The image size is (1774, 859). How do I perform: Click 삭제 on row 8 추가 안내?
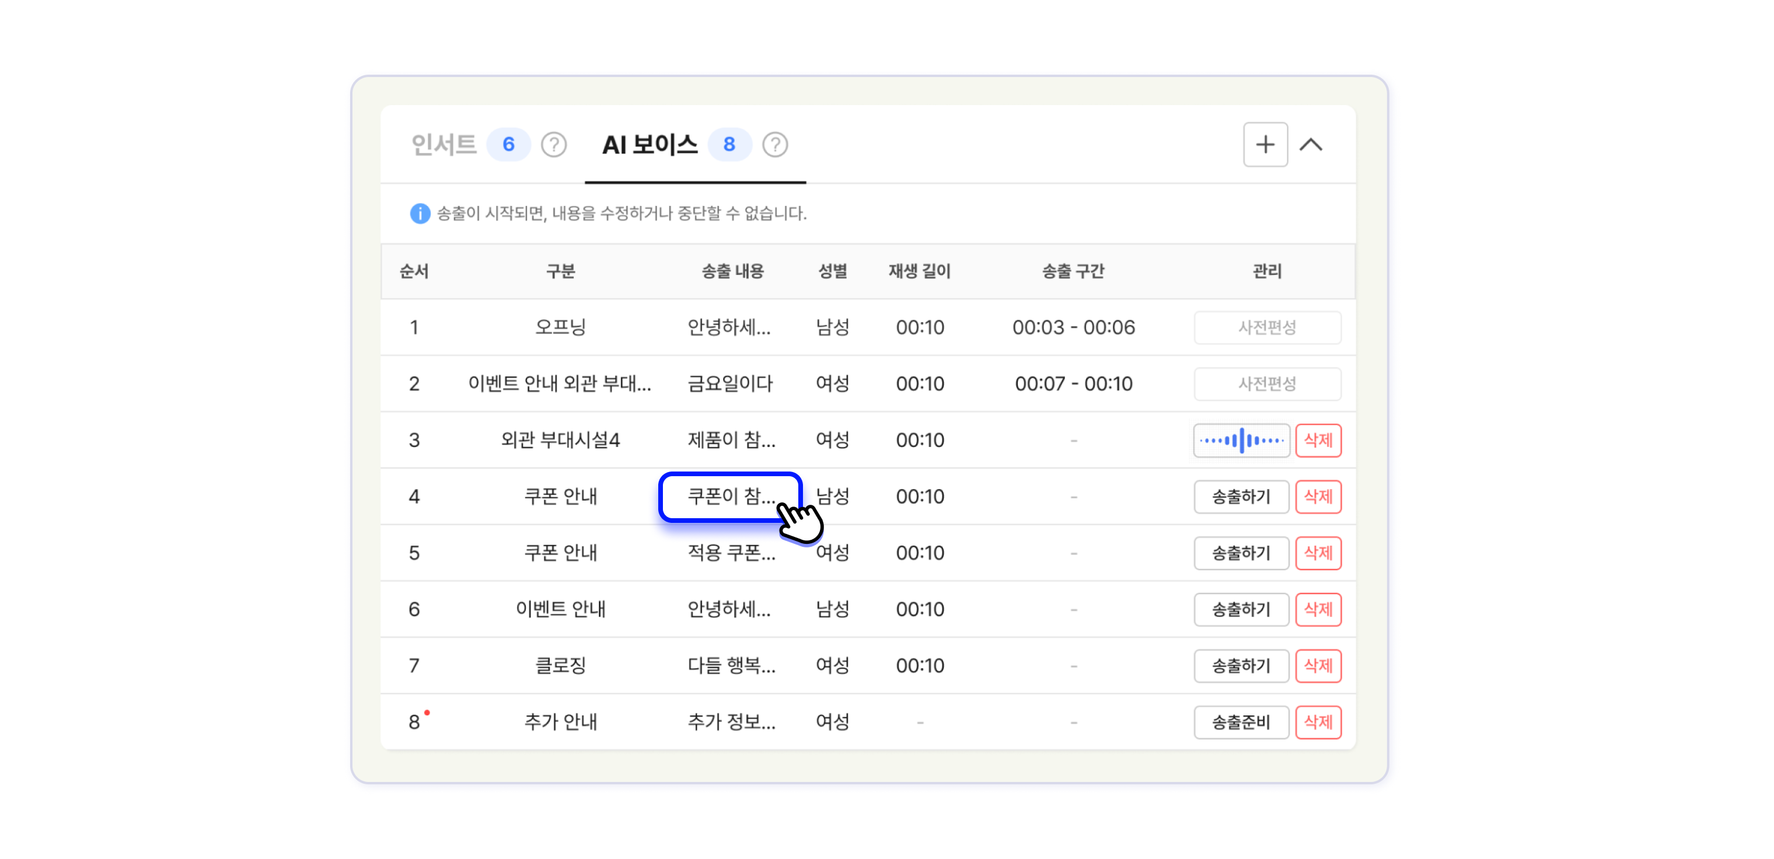pos(1318,722)
